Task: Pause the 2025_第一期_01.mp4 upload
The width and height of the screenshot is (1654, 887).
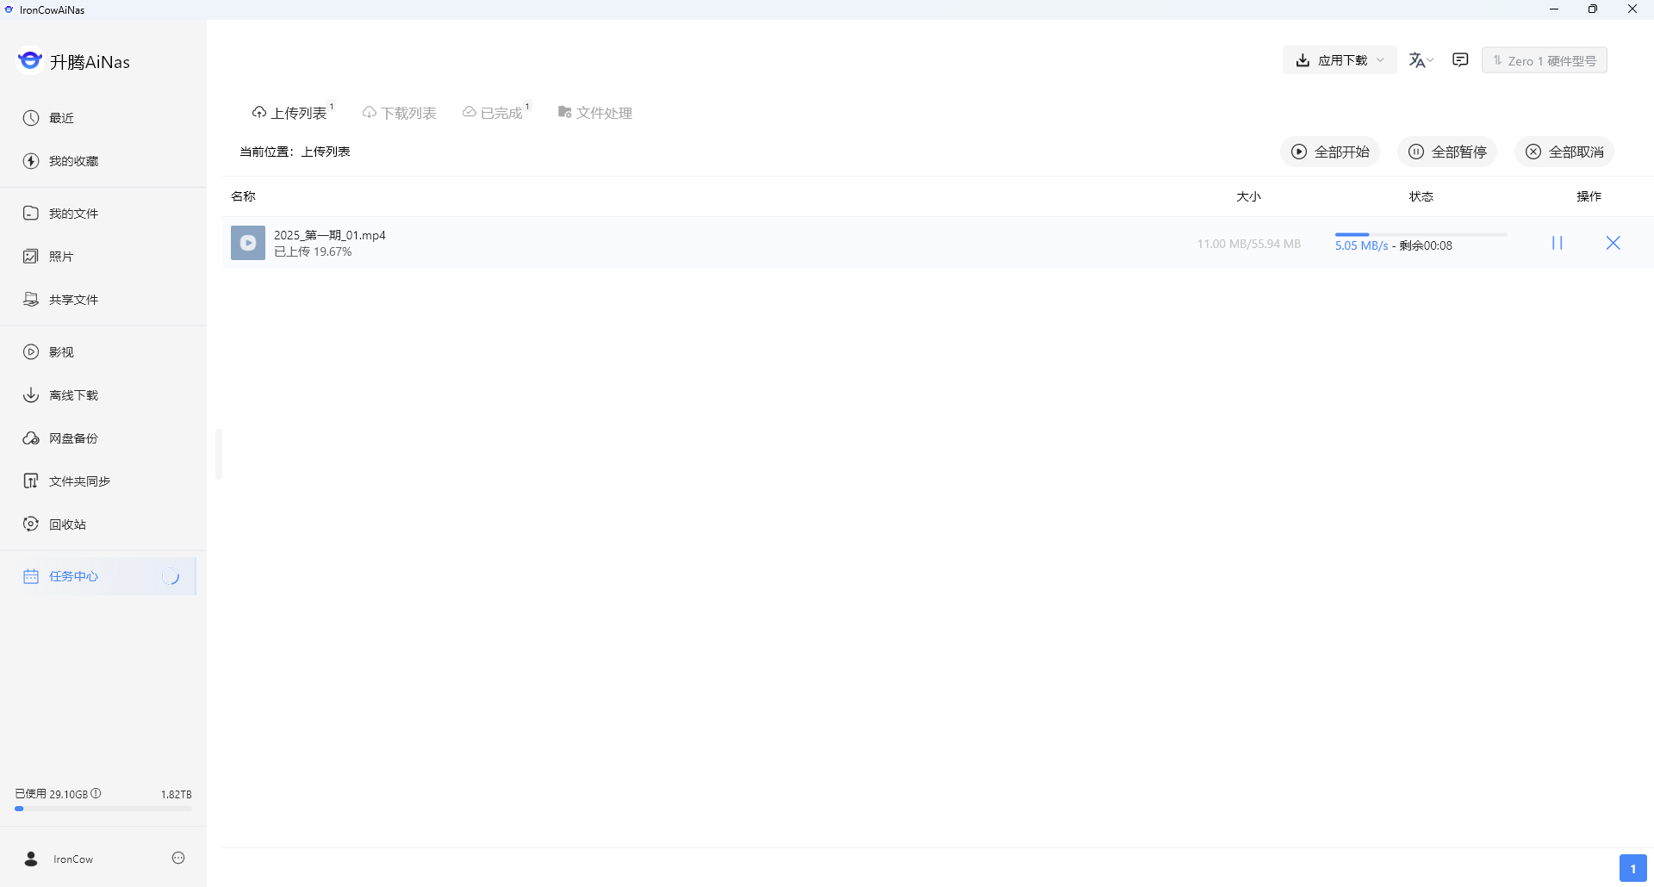Action: point(1556,243)
